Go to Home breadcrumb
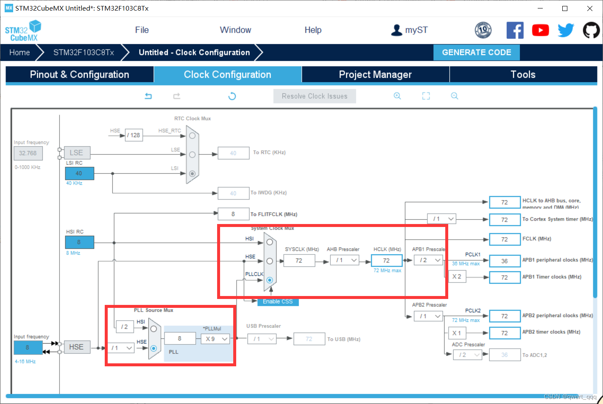Image resolution: width=603 pixels, height=404 pixels. (20, 53)
